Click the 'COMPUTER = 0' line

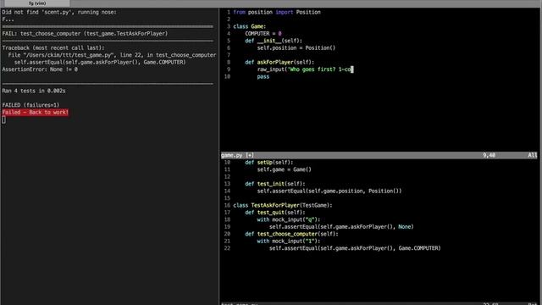[x=263, y=34]
